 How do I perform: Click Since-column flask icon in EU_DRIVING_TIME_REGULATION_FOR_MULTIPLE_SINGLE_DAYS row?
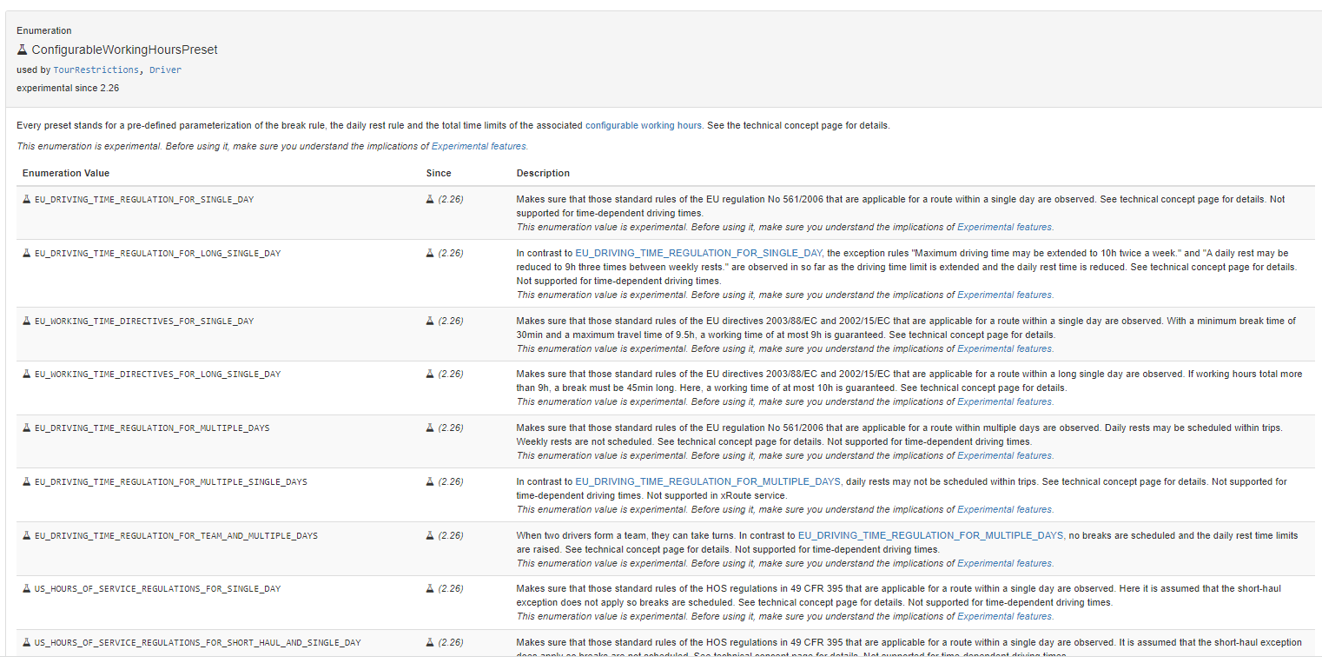[x=430, y=482]
